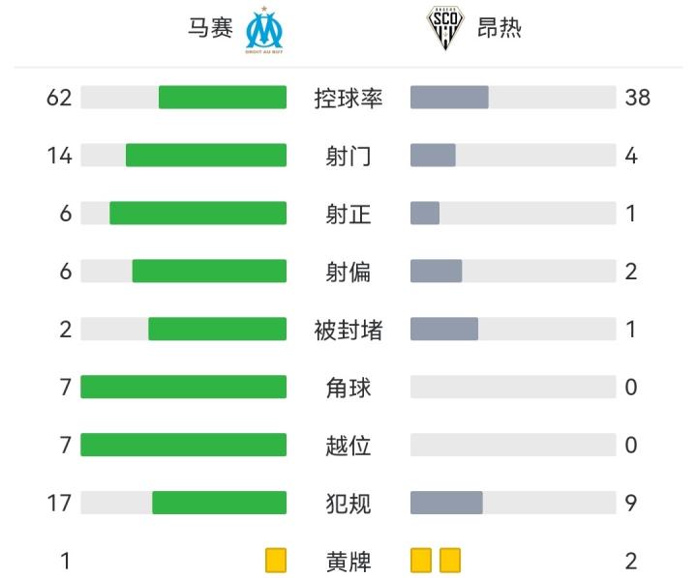This screenshot has height=578, width=697.
Task: Click Angers' second yellow card icon
Action: point(450,561)
